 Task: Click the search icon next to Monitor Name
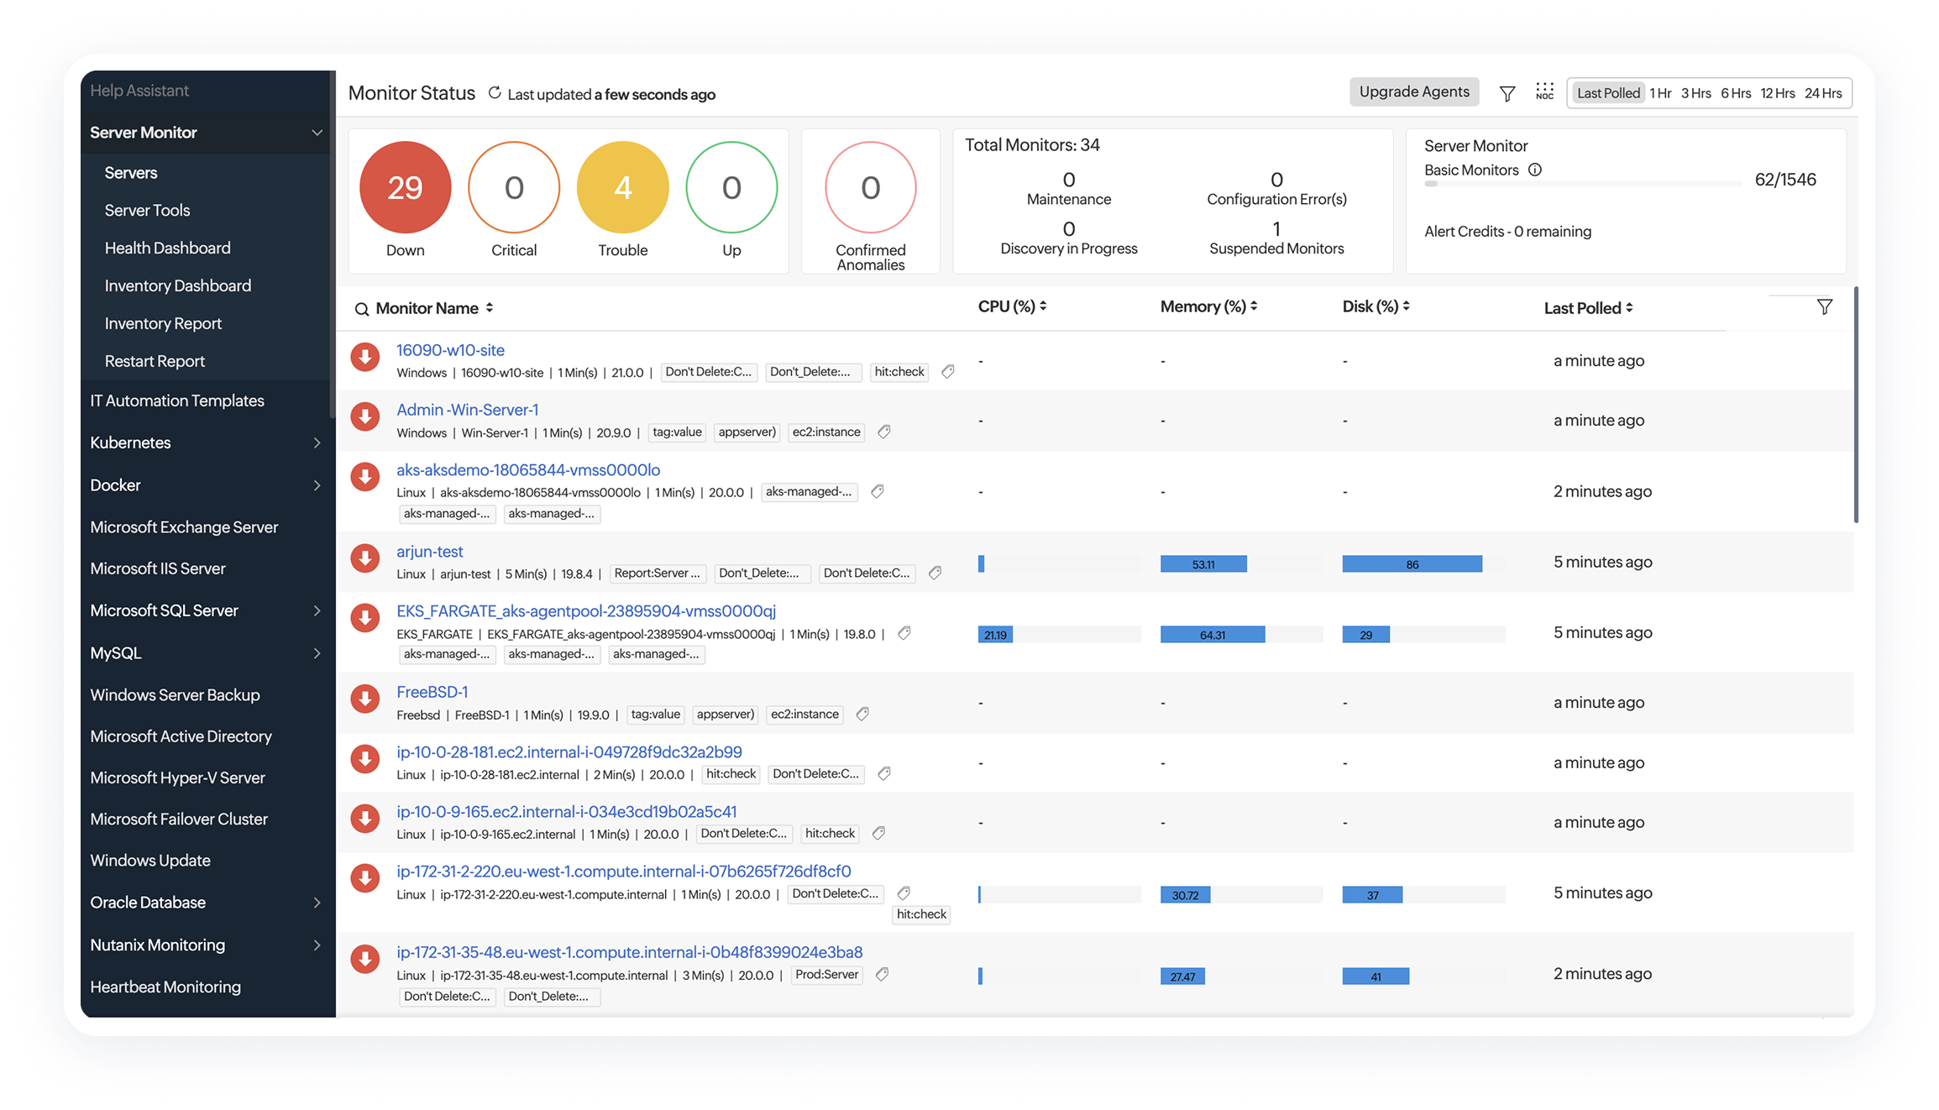click(x=362, y=309)
